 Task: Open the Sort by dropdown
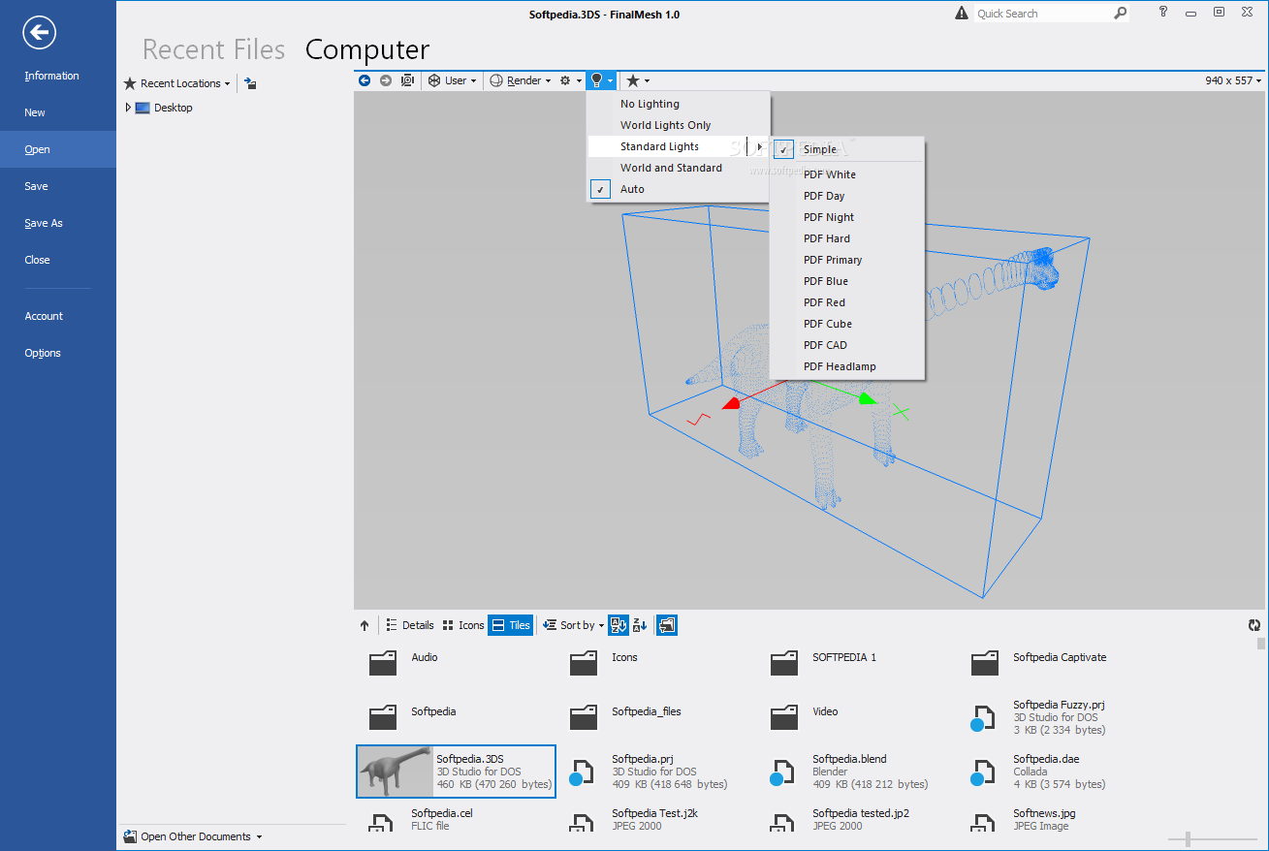pyautogui.click(x=573, y=625)
